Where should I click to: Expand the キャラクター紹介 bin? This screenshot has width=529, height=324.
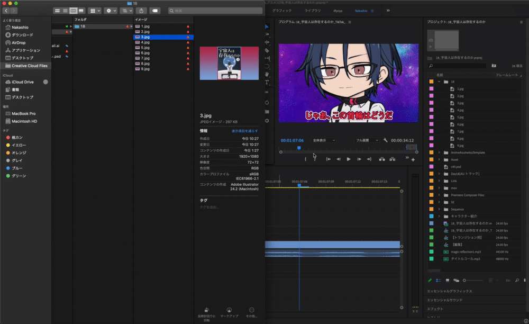coord(439,217)
